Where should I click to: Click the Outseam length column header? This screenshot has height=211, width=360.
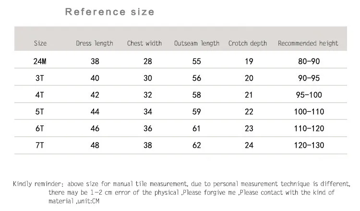[197, 43]
